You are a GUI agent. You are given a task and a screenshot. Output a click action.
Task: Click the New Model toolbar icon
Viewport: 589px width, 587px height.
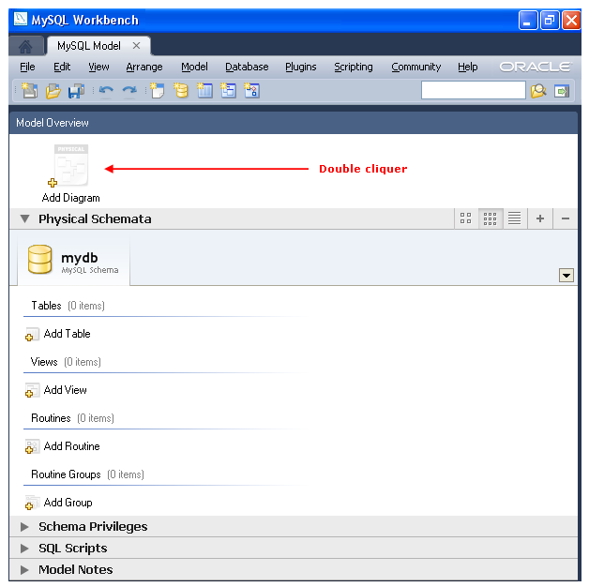[29, 91]
